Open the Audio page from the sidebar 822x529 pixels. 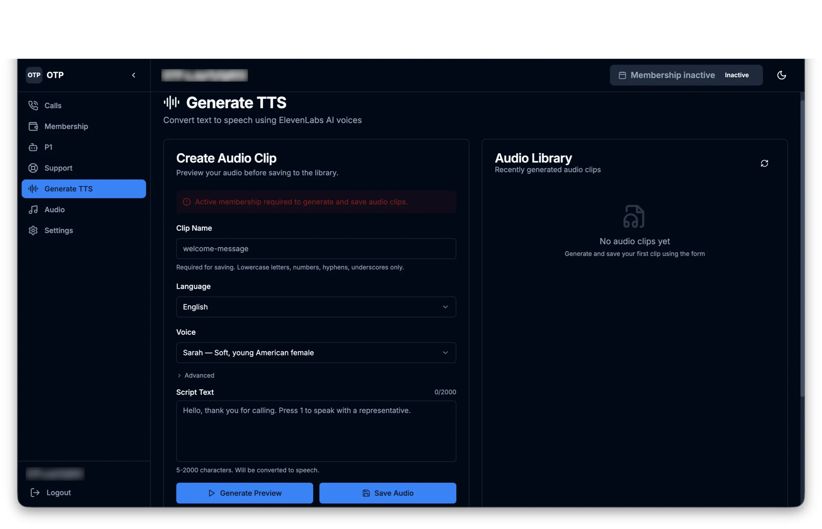(x=54, y=210)
